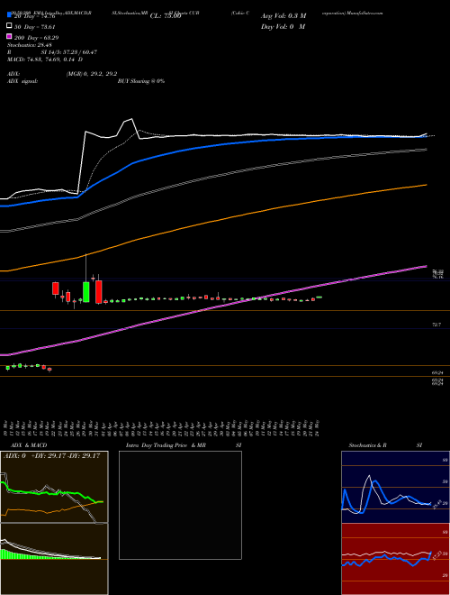450x595 pixels.
Task: Open the red RSI sub-chart
Action: 395,559
